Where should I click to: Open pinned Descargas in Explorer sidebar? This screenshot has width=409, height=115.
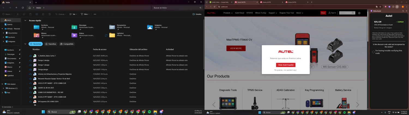[11, 54]
